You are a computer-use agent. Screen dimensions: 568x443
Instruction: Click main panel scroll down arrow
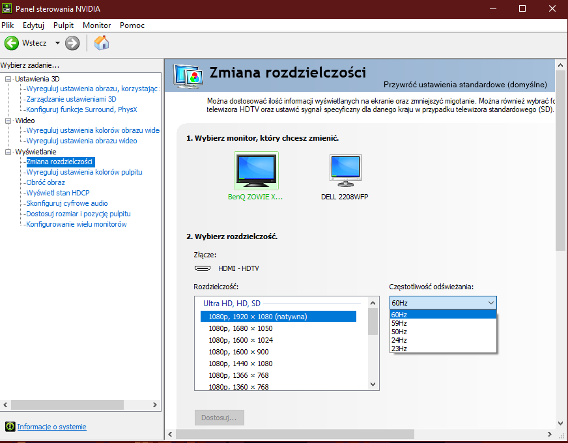pos(560,423)
